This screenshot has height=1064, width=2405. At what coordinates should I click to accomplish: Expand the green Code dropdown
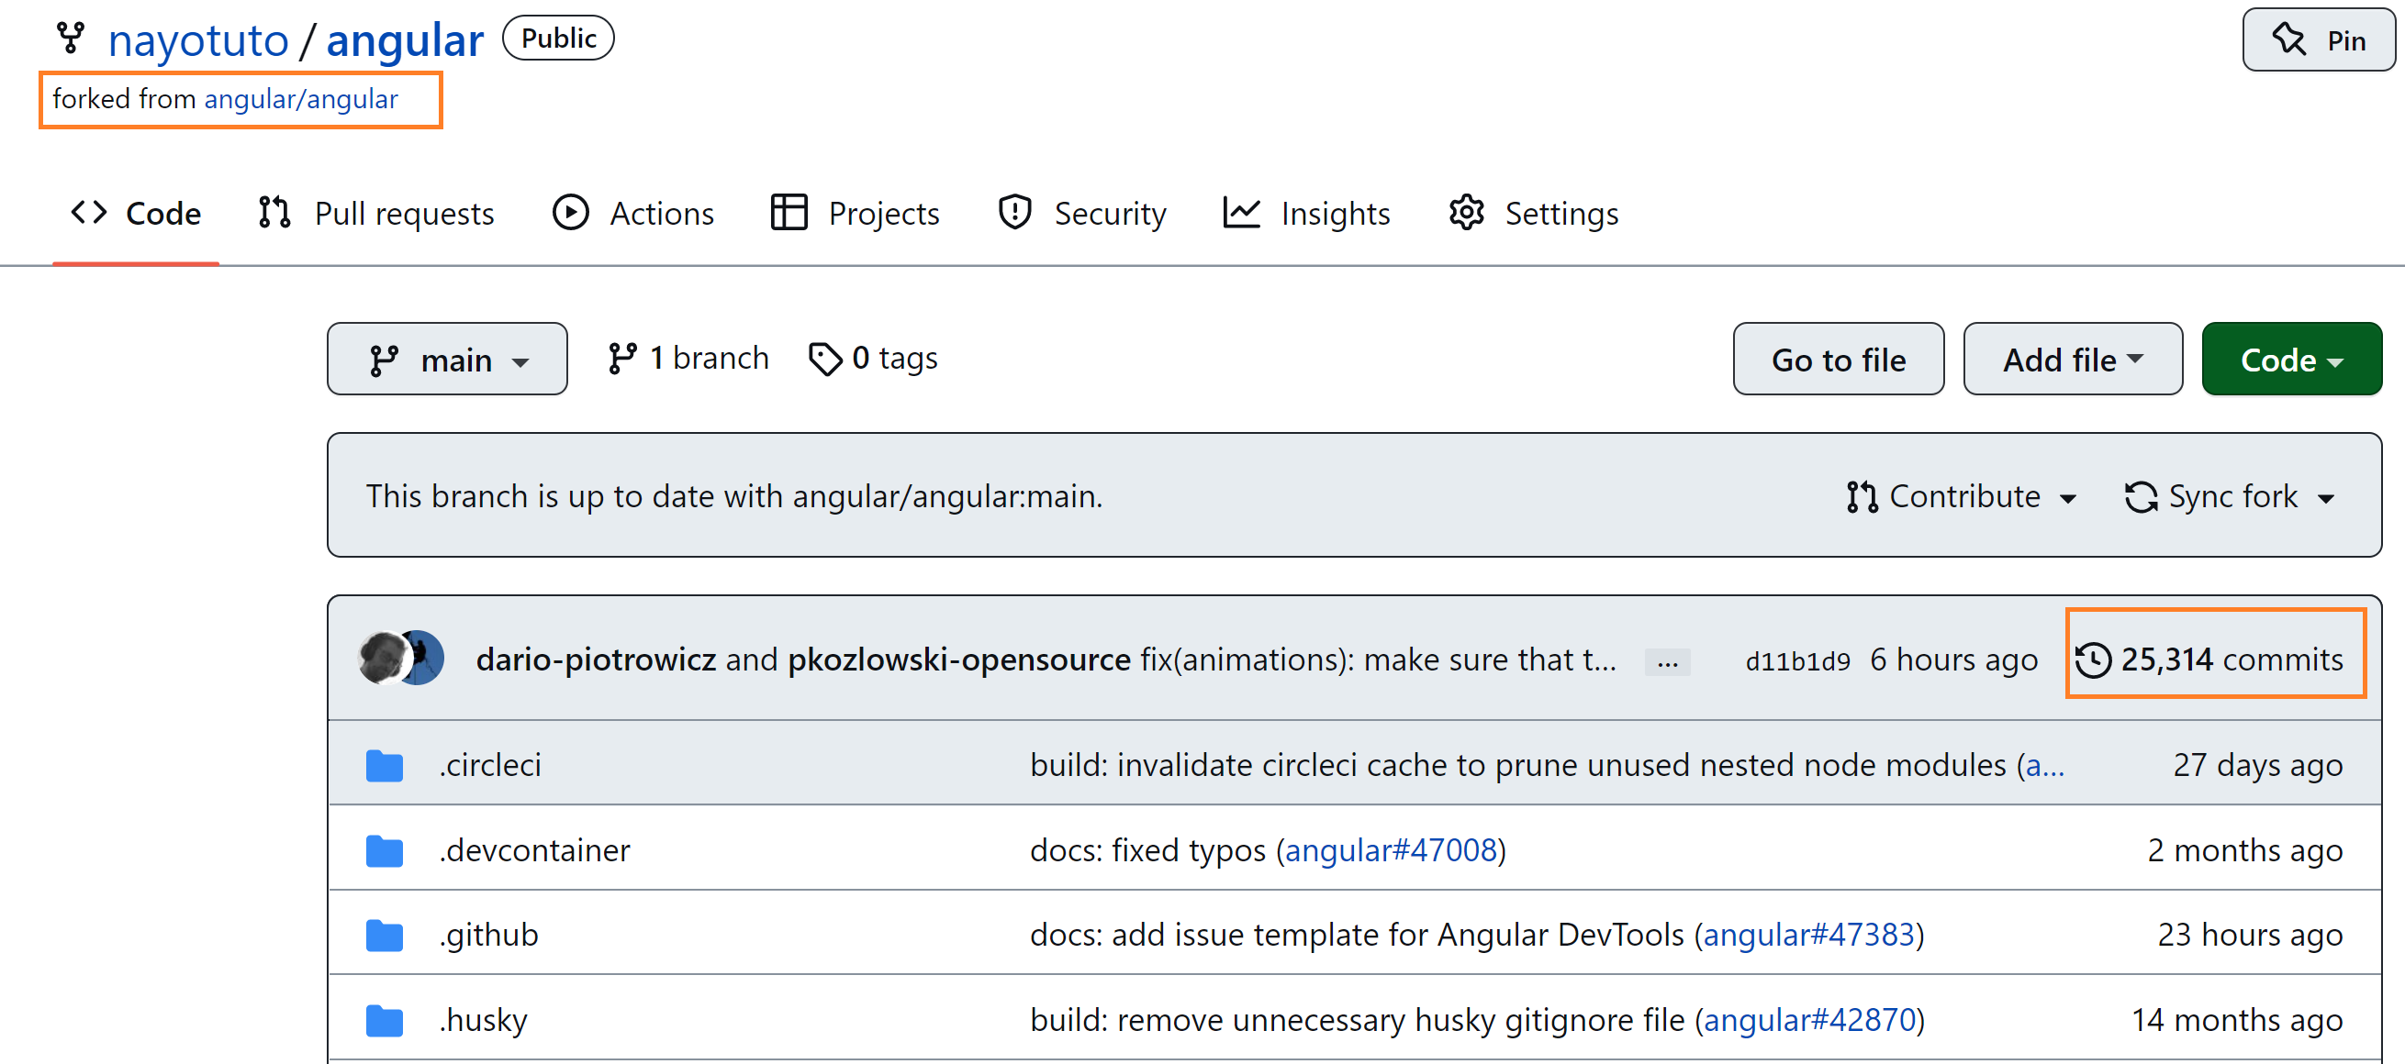pyautogui.click(x=2290, y=360)
